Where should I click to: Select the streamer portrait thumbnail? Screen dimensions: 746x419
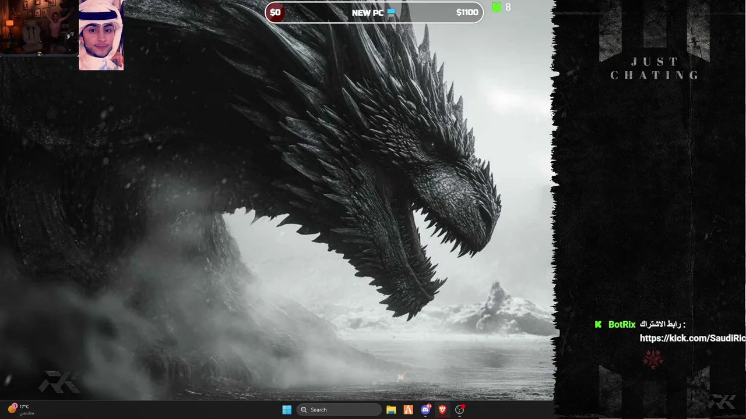(x=101, y=35)
